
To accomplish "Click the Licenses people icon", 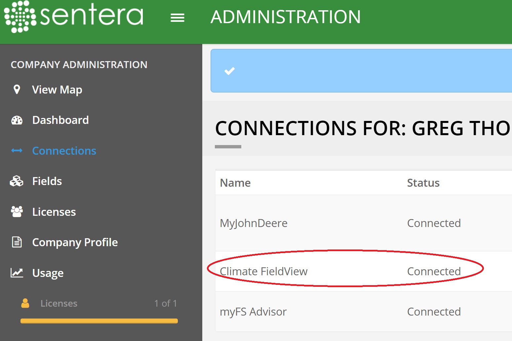I will 17,211.
